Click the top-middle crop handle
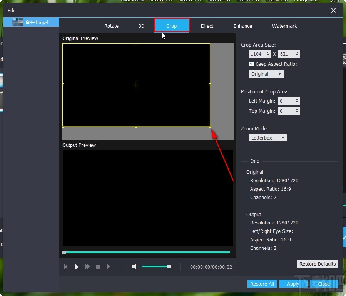The image size is (346, 296). pos(136,44)
